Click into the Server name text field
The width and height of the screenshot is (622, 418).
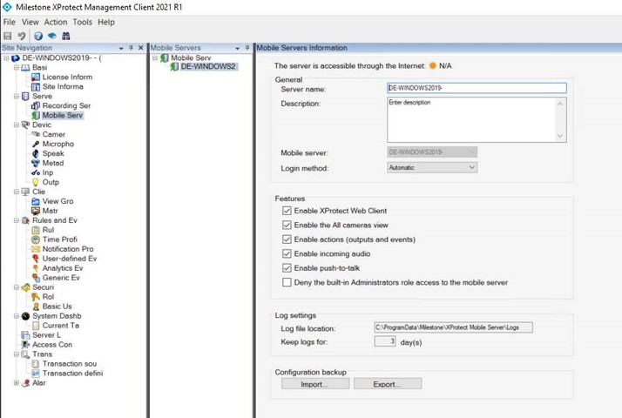pos(477,88)
